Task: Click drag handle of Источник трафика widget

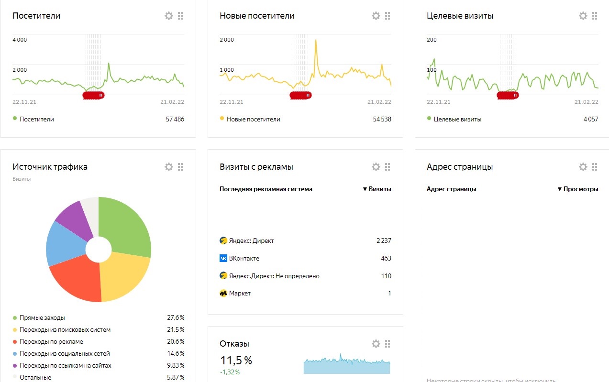Action: click(x=180, y=167)
